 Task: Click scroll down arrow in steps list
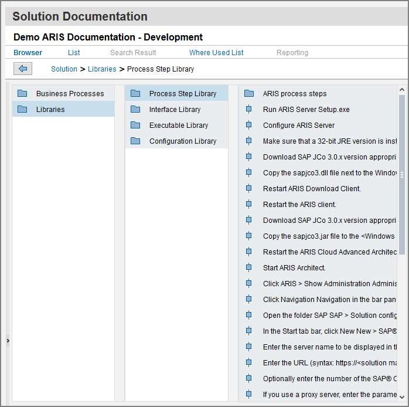(402, 397)
